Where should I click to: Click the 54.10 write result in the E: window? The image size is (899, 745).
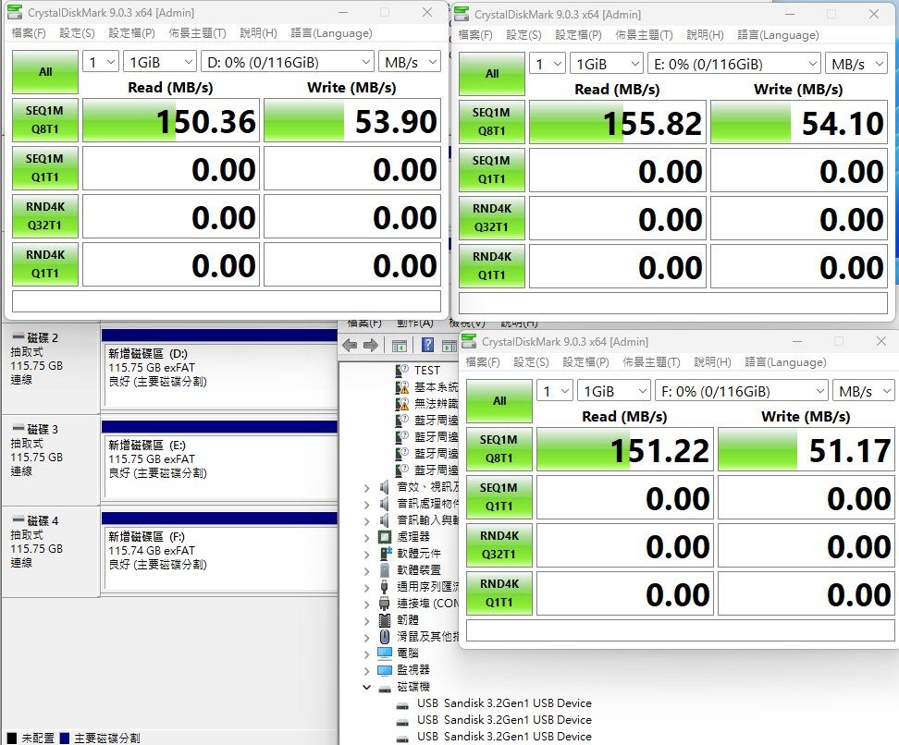[x=799, y=122]
